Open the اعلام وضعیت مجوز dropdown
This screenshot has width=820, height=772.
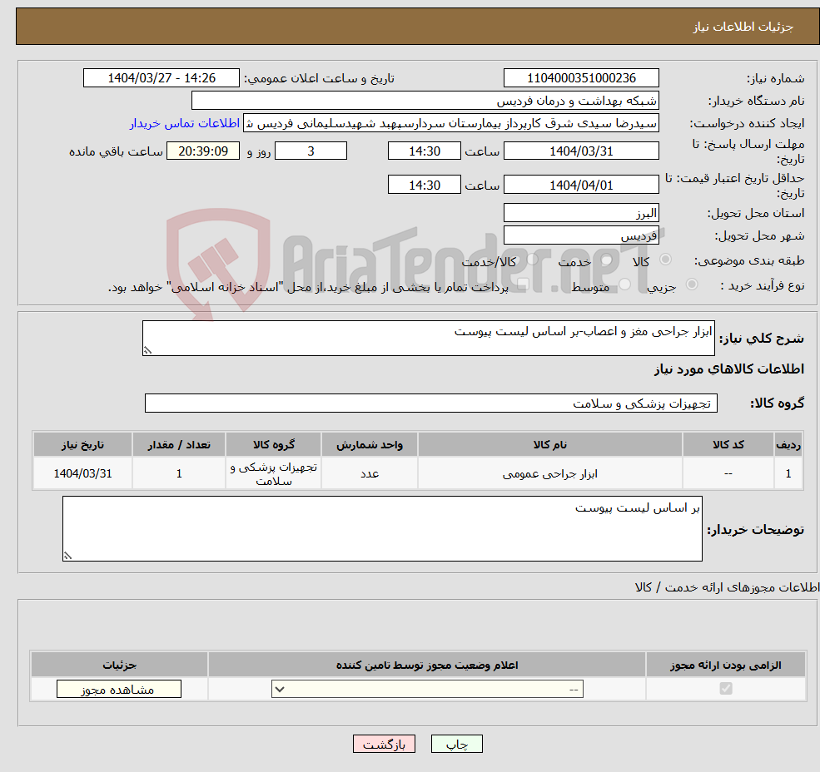[426, 689]
